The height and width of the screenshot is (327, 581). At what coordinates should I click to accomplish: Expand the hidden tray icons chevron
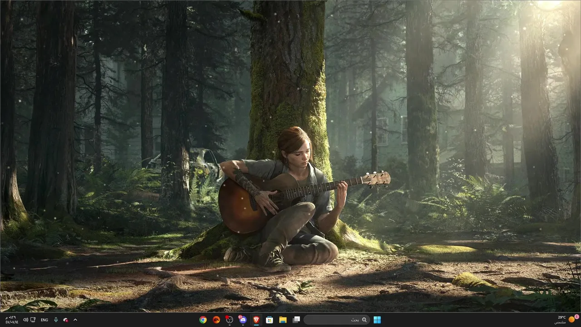coord(75,320)
